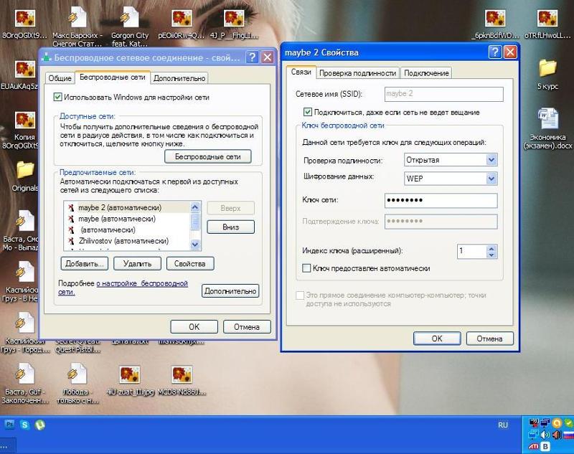Increase the key index with the up arrow
This screenshot has width=574, height=454.
coord(491,248)
